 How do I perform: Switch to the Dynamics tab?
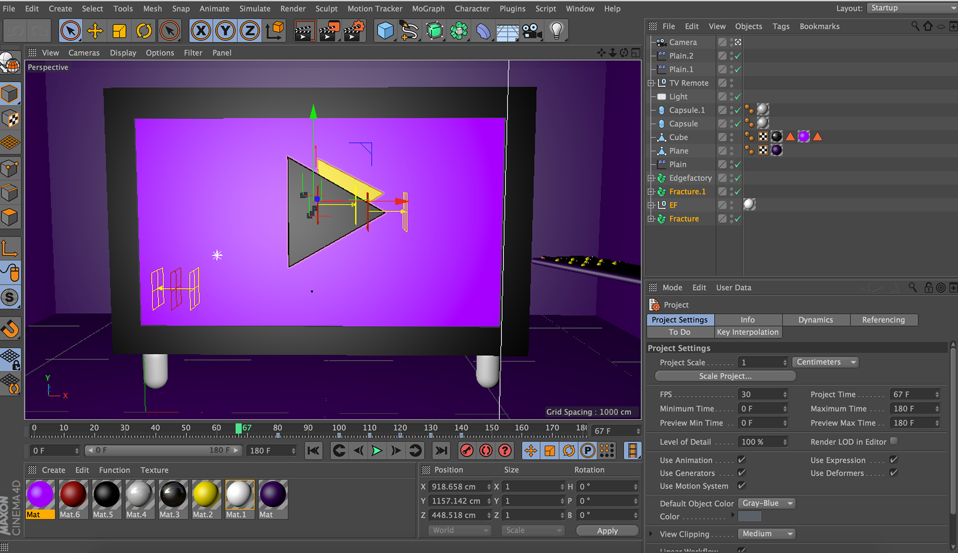tap(815, 320)
